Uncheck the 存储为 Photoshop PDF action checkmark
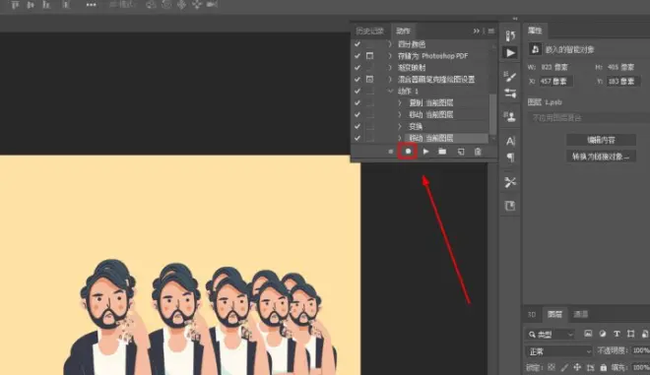 pyautogui.click(x=357, y=55)
